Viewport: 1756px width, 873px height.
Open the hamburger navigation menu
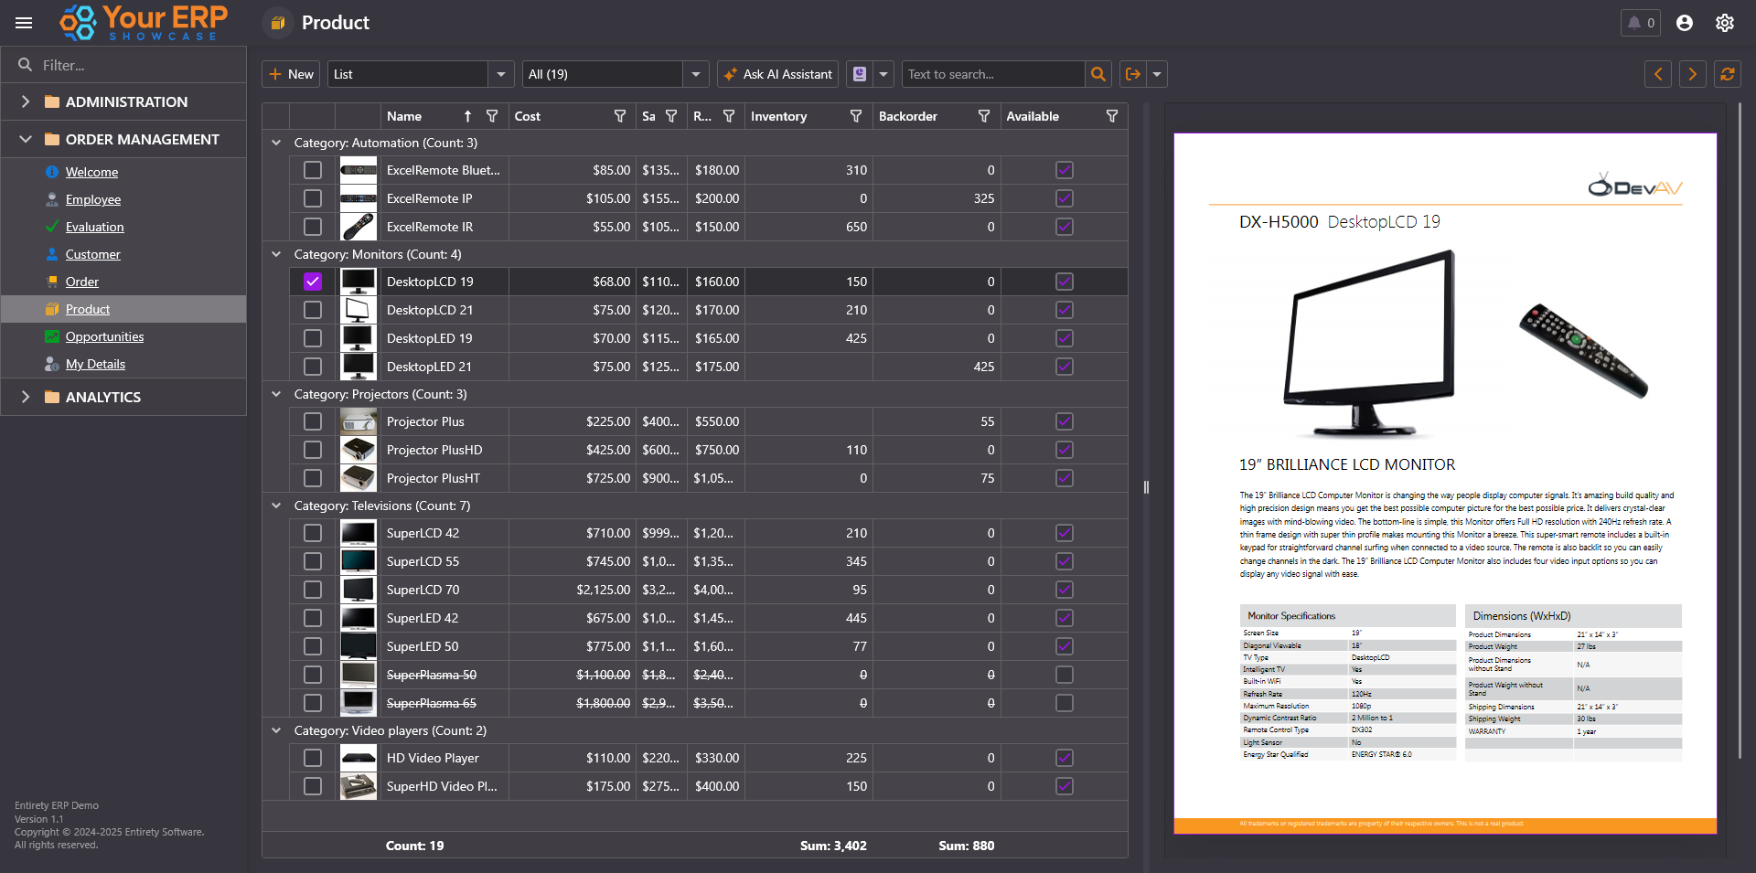click(24, 23)
